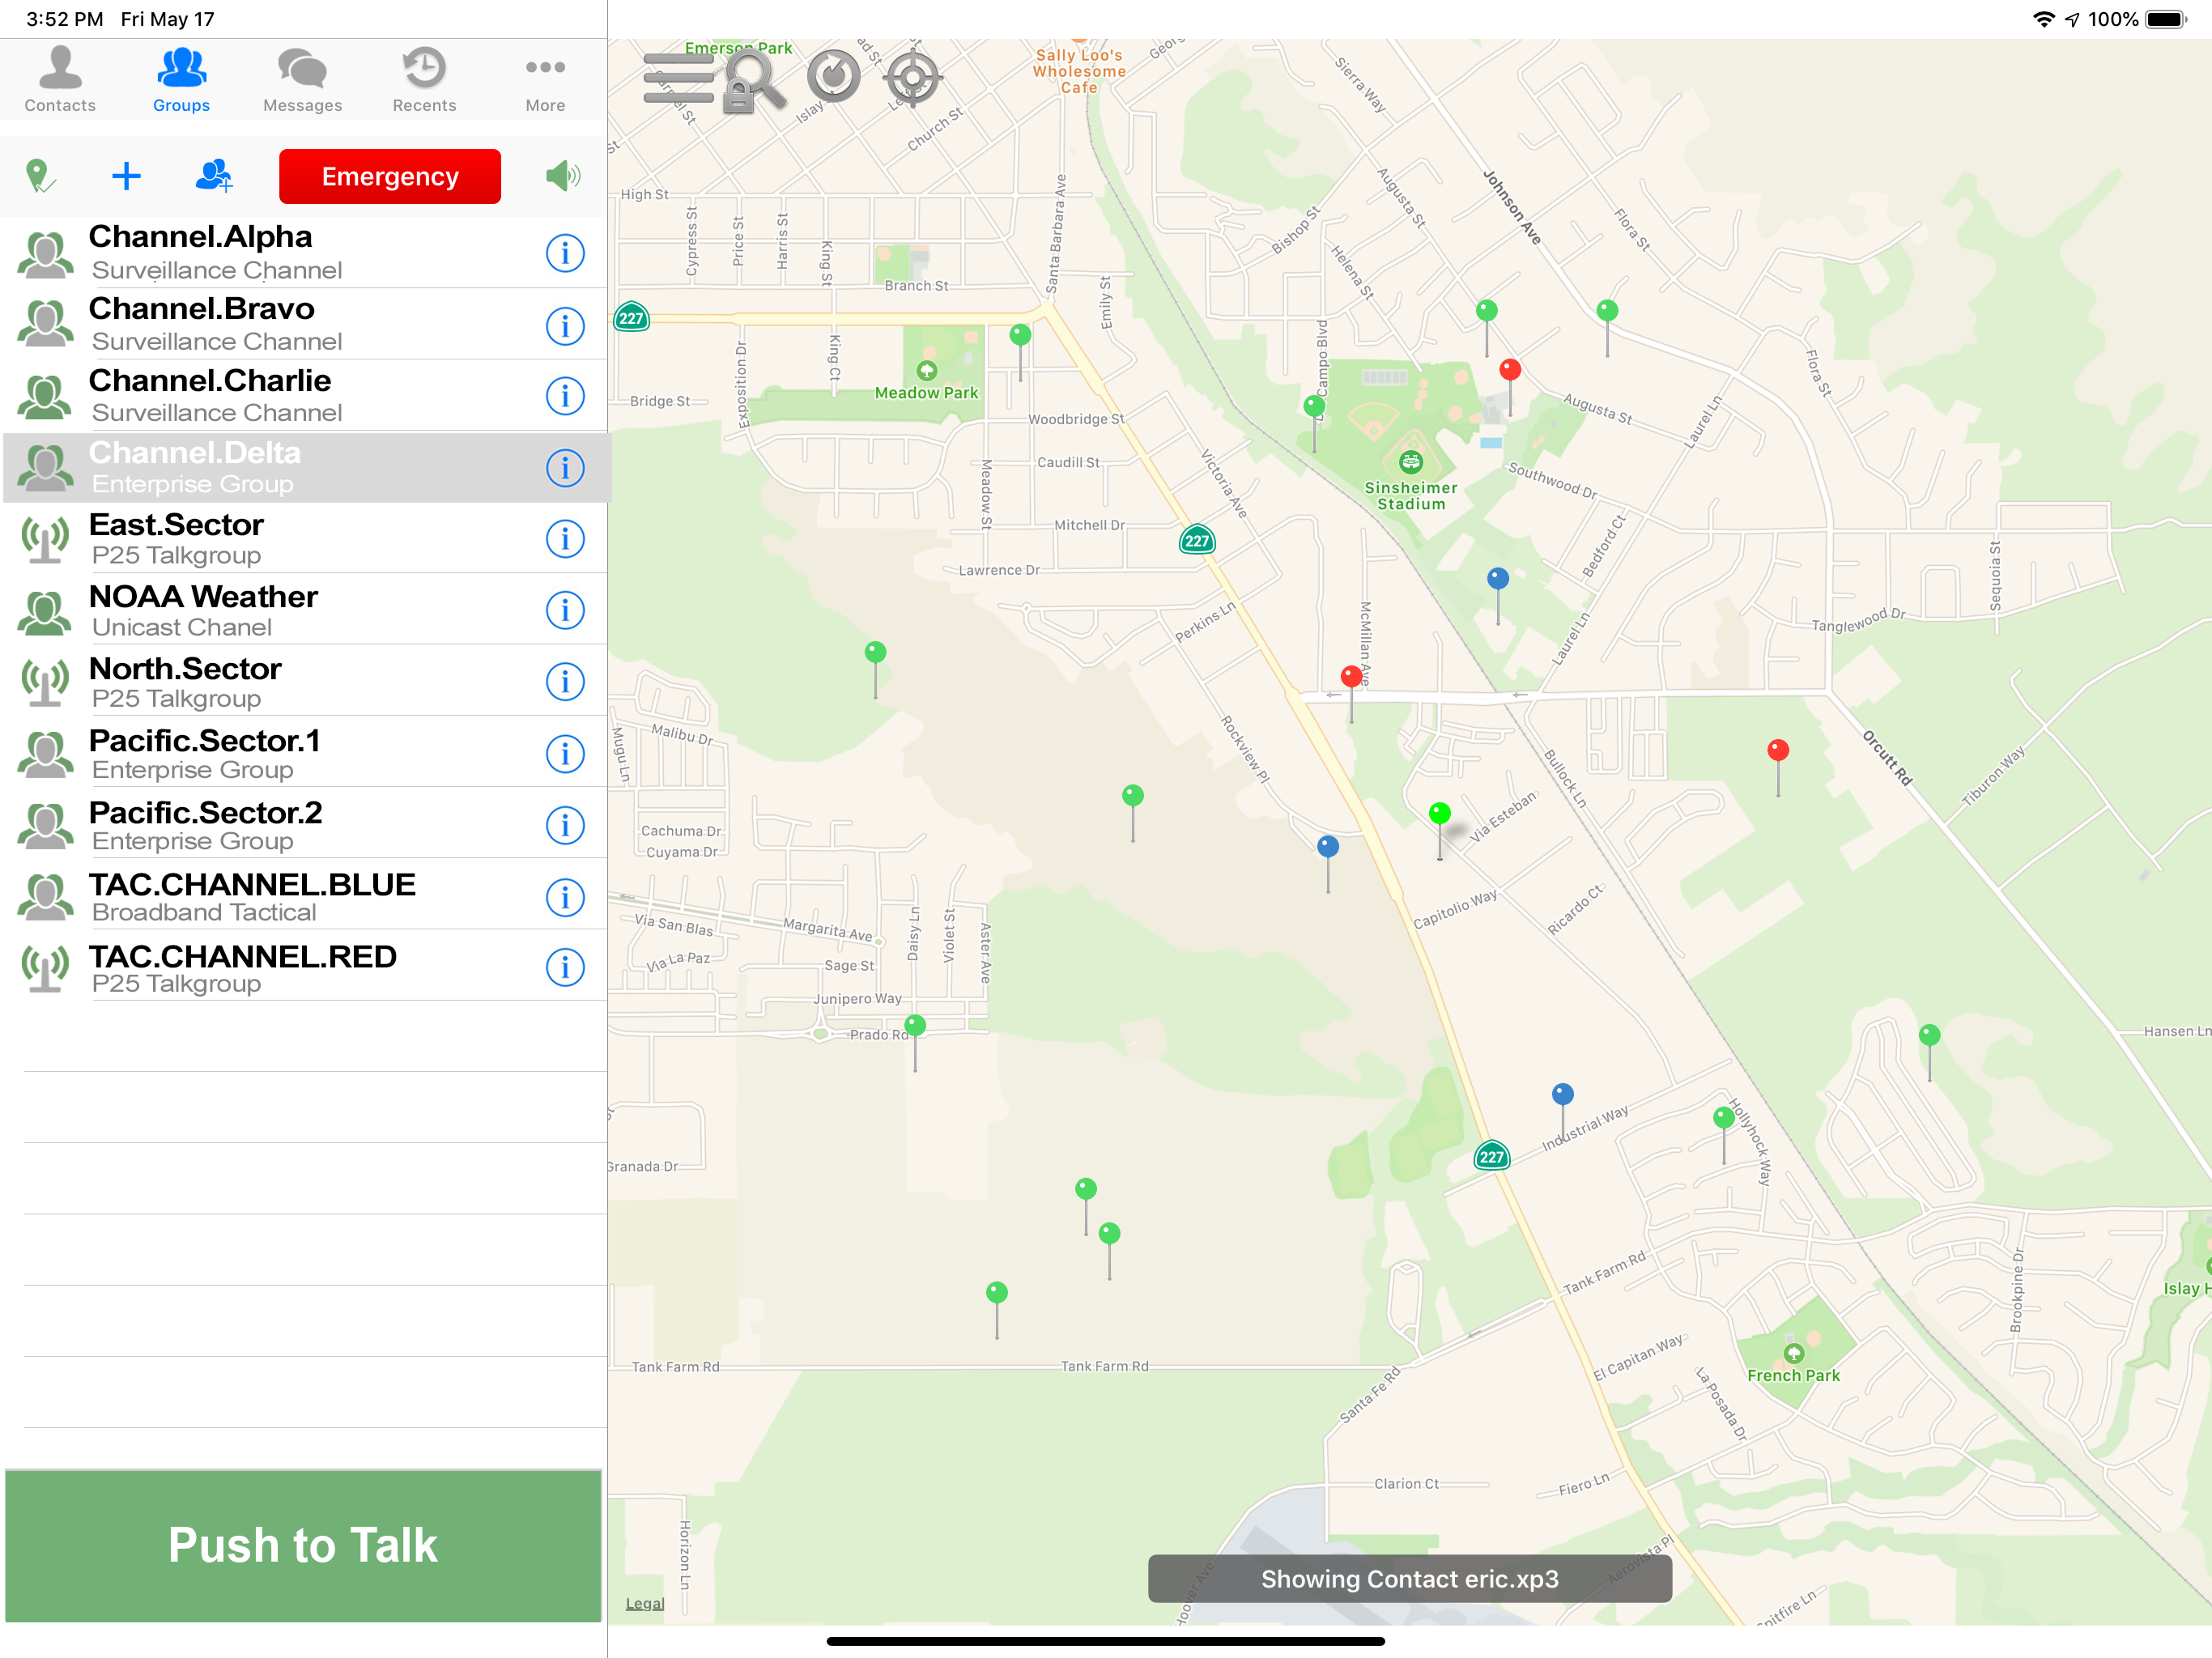2212x1658 pixels.
Task: Open info for North.Sector
Action: point(565,682)
